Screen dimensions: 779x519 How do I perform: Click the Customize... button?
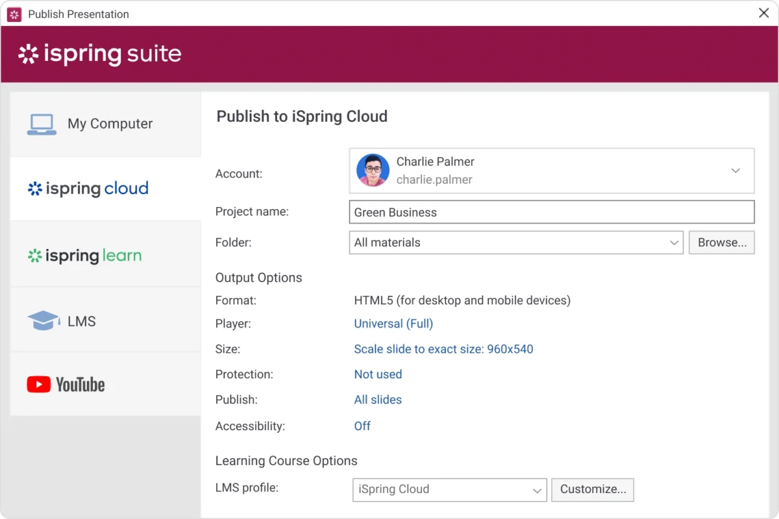click(593, 490)
